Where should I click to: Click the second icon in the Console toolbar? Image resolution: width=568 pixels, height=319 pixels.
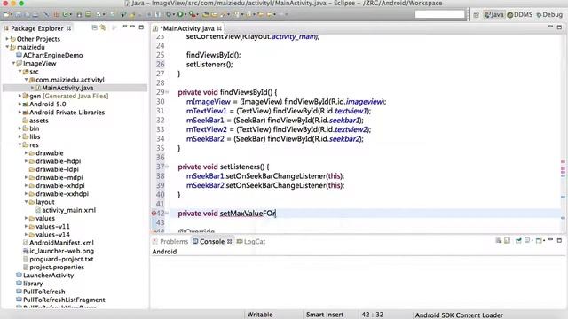point(507,240)
